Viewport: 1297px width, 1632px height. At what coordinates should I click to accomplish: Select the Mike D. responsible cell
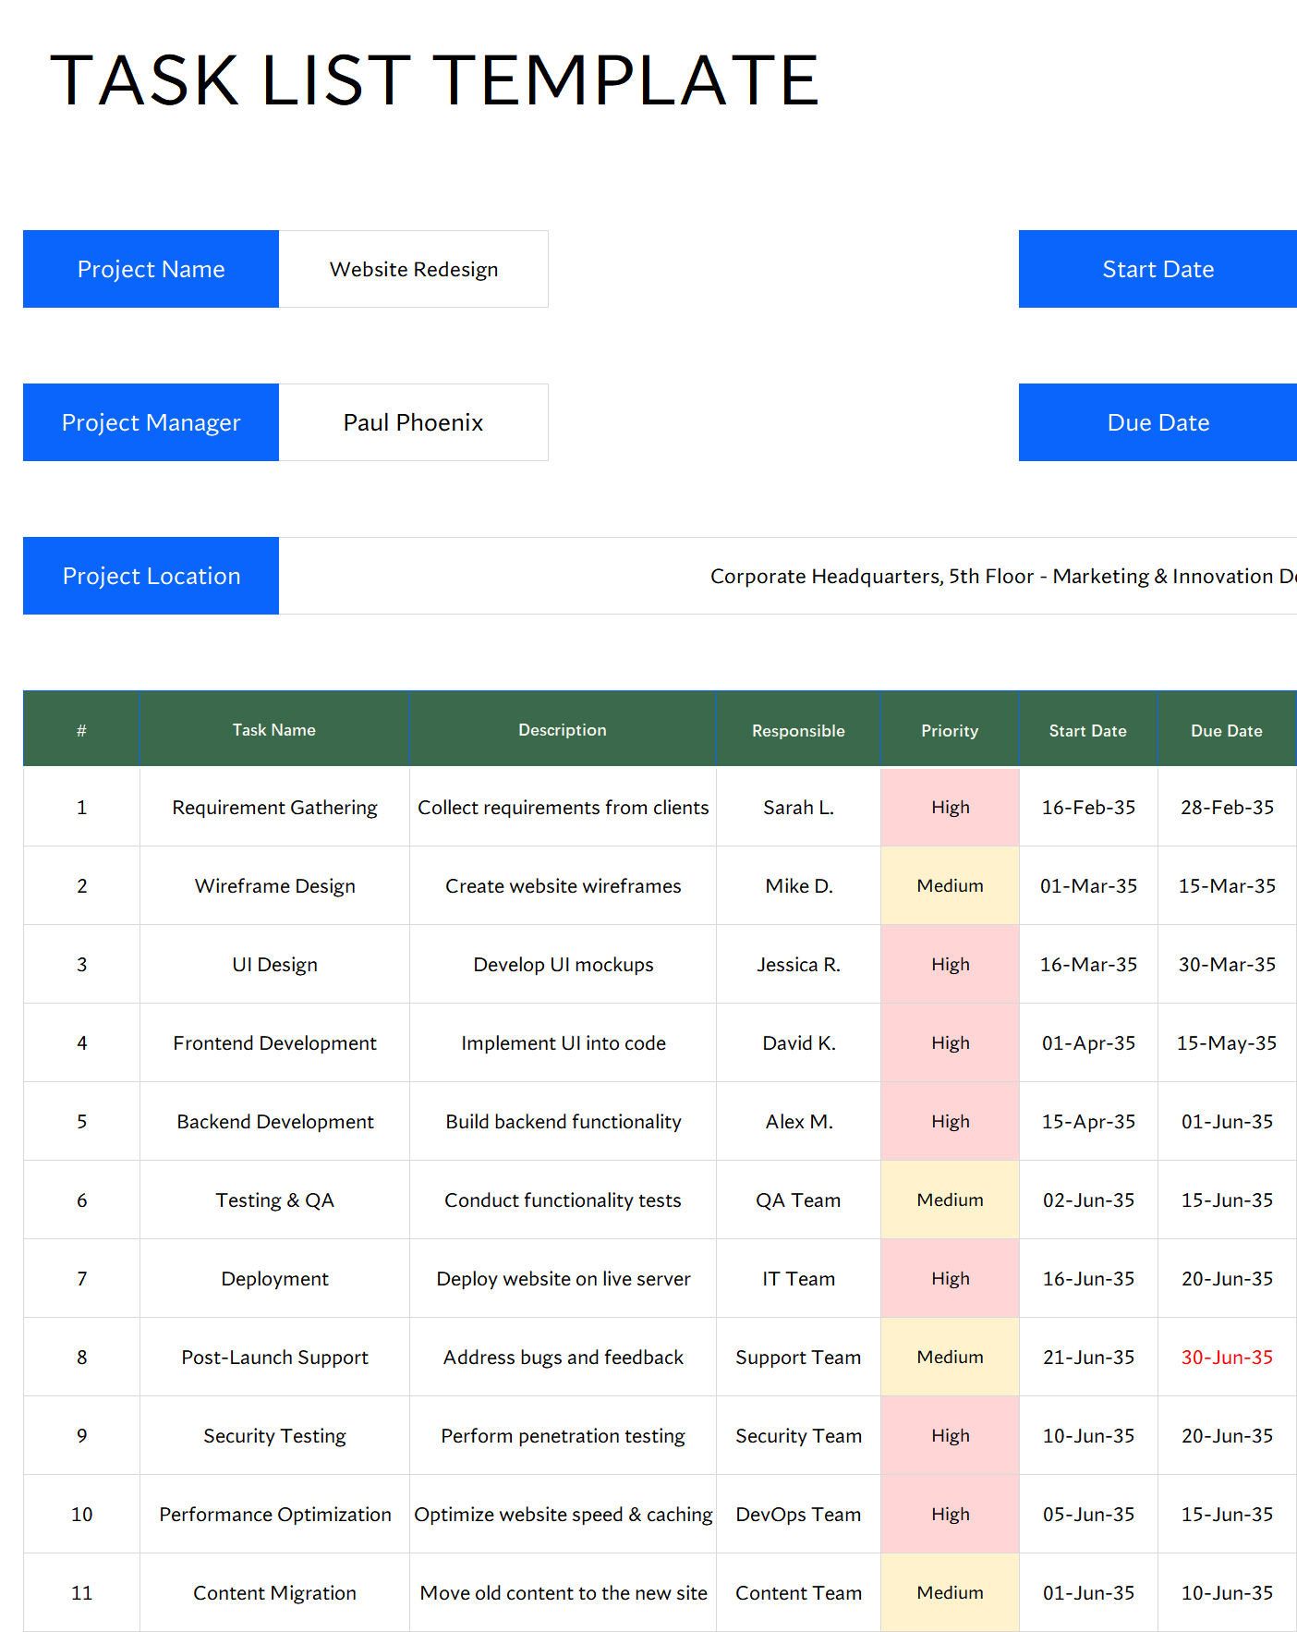(798, 886)
